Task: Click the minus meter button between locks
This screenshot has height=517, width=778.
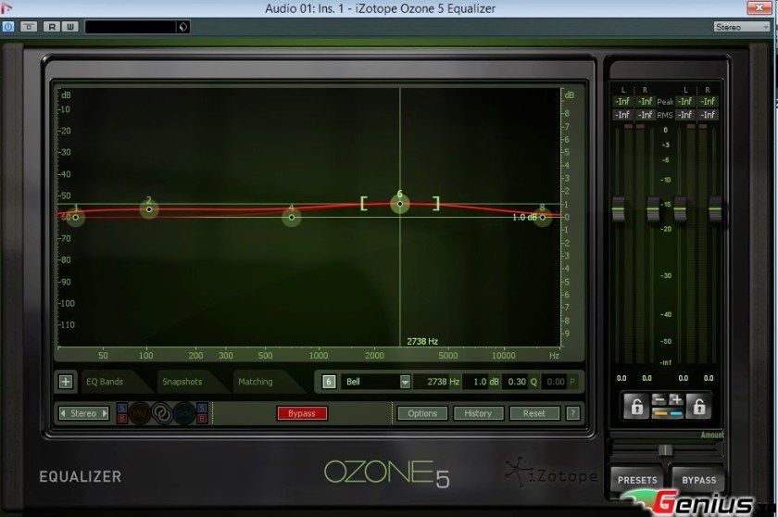Action: point(659,400)
